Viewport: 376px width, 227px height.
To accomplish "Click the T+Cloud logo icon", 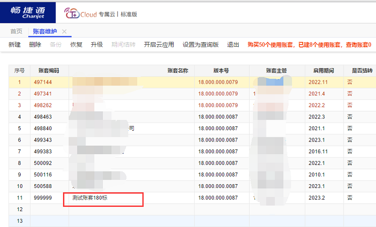I will tap(71, 13).
